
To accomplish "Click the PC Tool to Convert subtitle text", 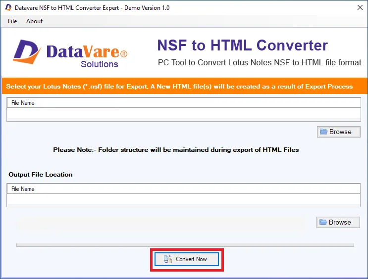I will tap(260, 63).
